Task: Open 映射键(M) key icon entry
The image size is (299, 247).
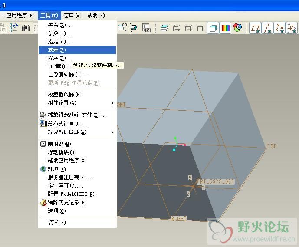Action: (x=77, y=144)
